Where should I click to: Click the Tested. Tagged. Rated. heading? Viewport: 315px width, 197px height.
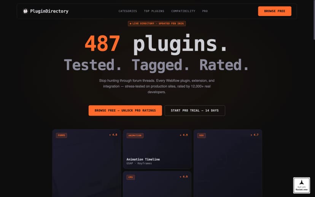tap(157, 65)
